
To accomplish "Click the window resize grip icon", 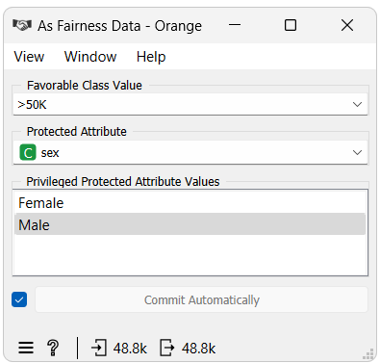I will [368, 354].
